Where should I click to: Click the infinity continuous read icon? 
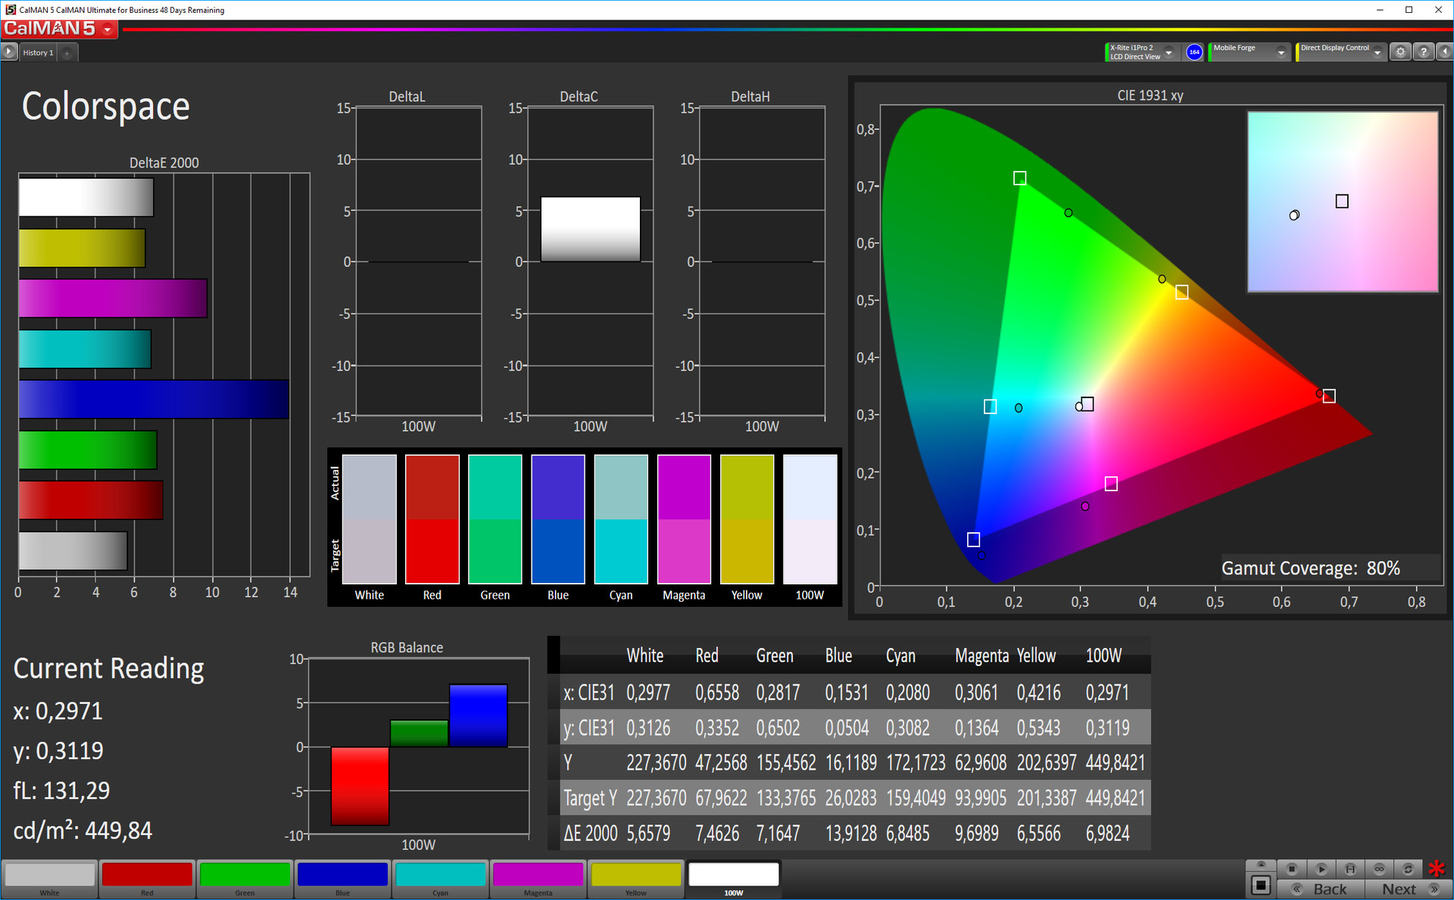1379,868
